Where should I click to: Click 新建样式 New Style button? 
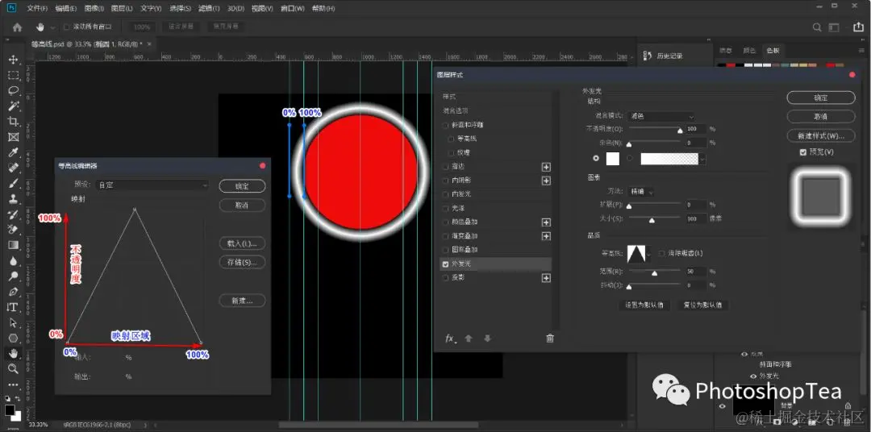pyautogui.click(x=821, y=135)
